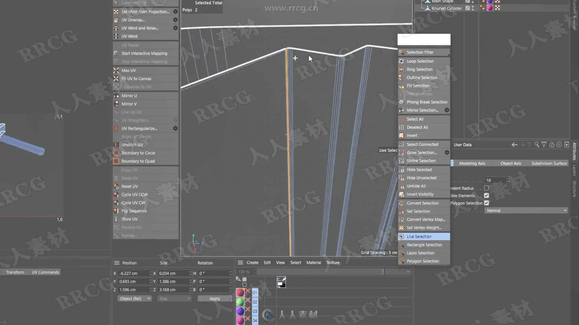Screen dimensions: 579x325
Task: Click the filter funnel icon in Attributes
Action: [x=544, y=145]
